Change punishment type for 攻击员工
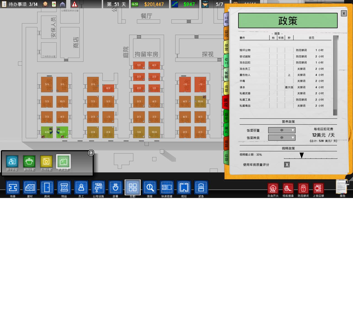The image size is (353, 330). pyautogui.click(x=301, y=69)
